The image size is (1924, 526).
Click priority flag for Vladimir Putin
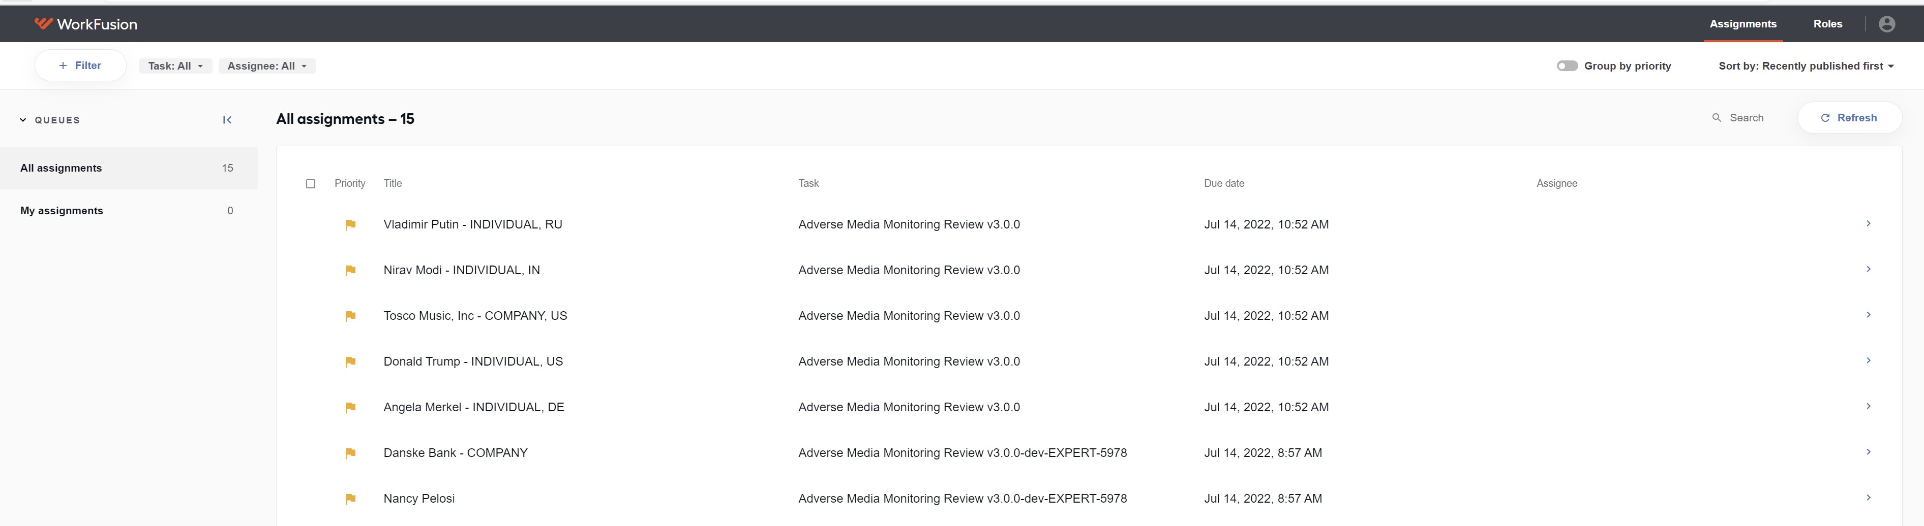pos(350,224)
